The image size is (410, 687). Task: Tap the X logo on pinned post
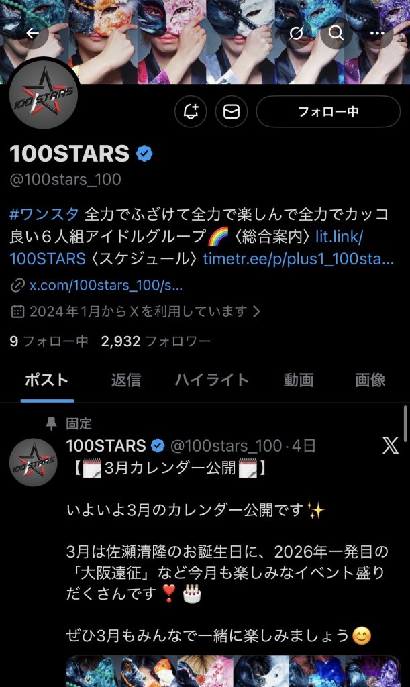coord(391,445)
